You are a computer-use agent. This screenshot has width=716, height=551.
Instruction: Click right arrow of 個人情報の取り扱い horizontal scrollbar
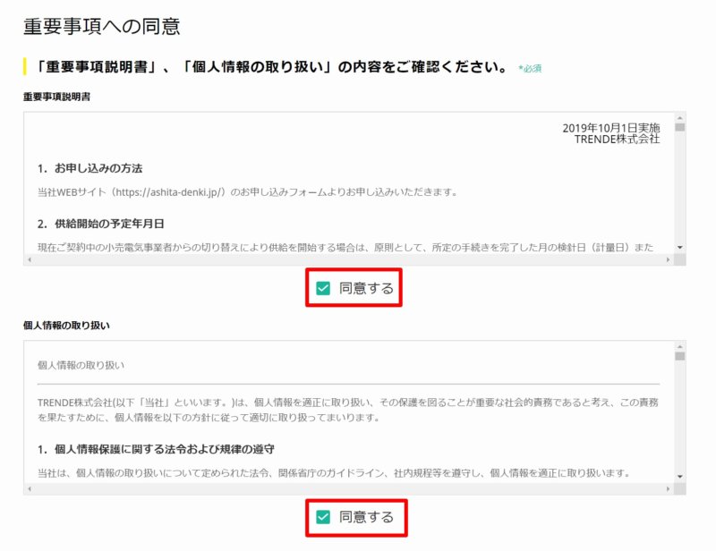click(x=668, y=489)
